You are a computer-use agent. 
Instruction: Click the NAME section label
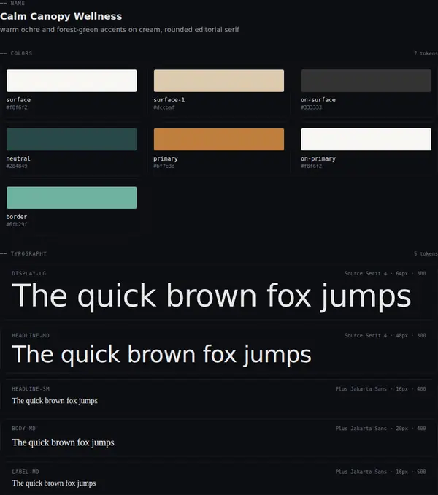(18, 3)
